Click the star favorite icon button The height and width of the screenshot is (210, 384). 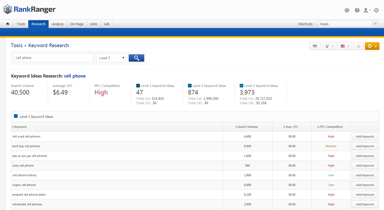pos(359,46)
